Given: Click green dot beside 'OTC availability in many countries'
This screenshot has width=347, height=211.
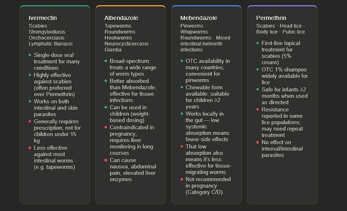Looking at the screenshot, I should pos(181,61).
